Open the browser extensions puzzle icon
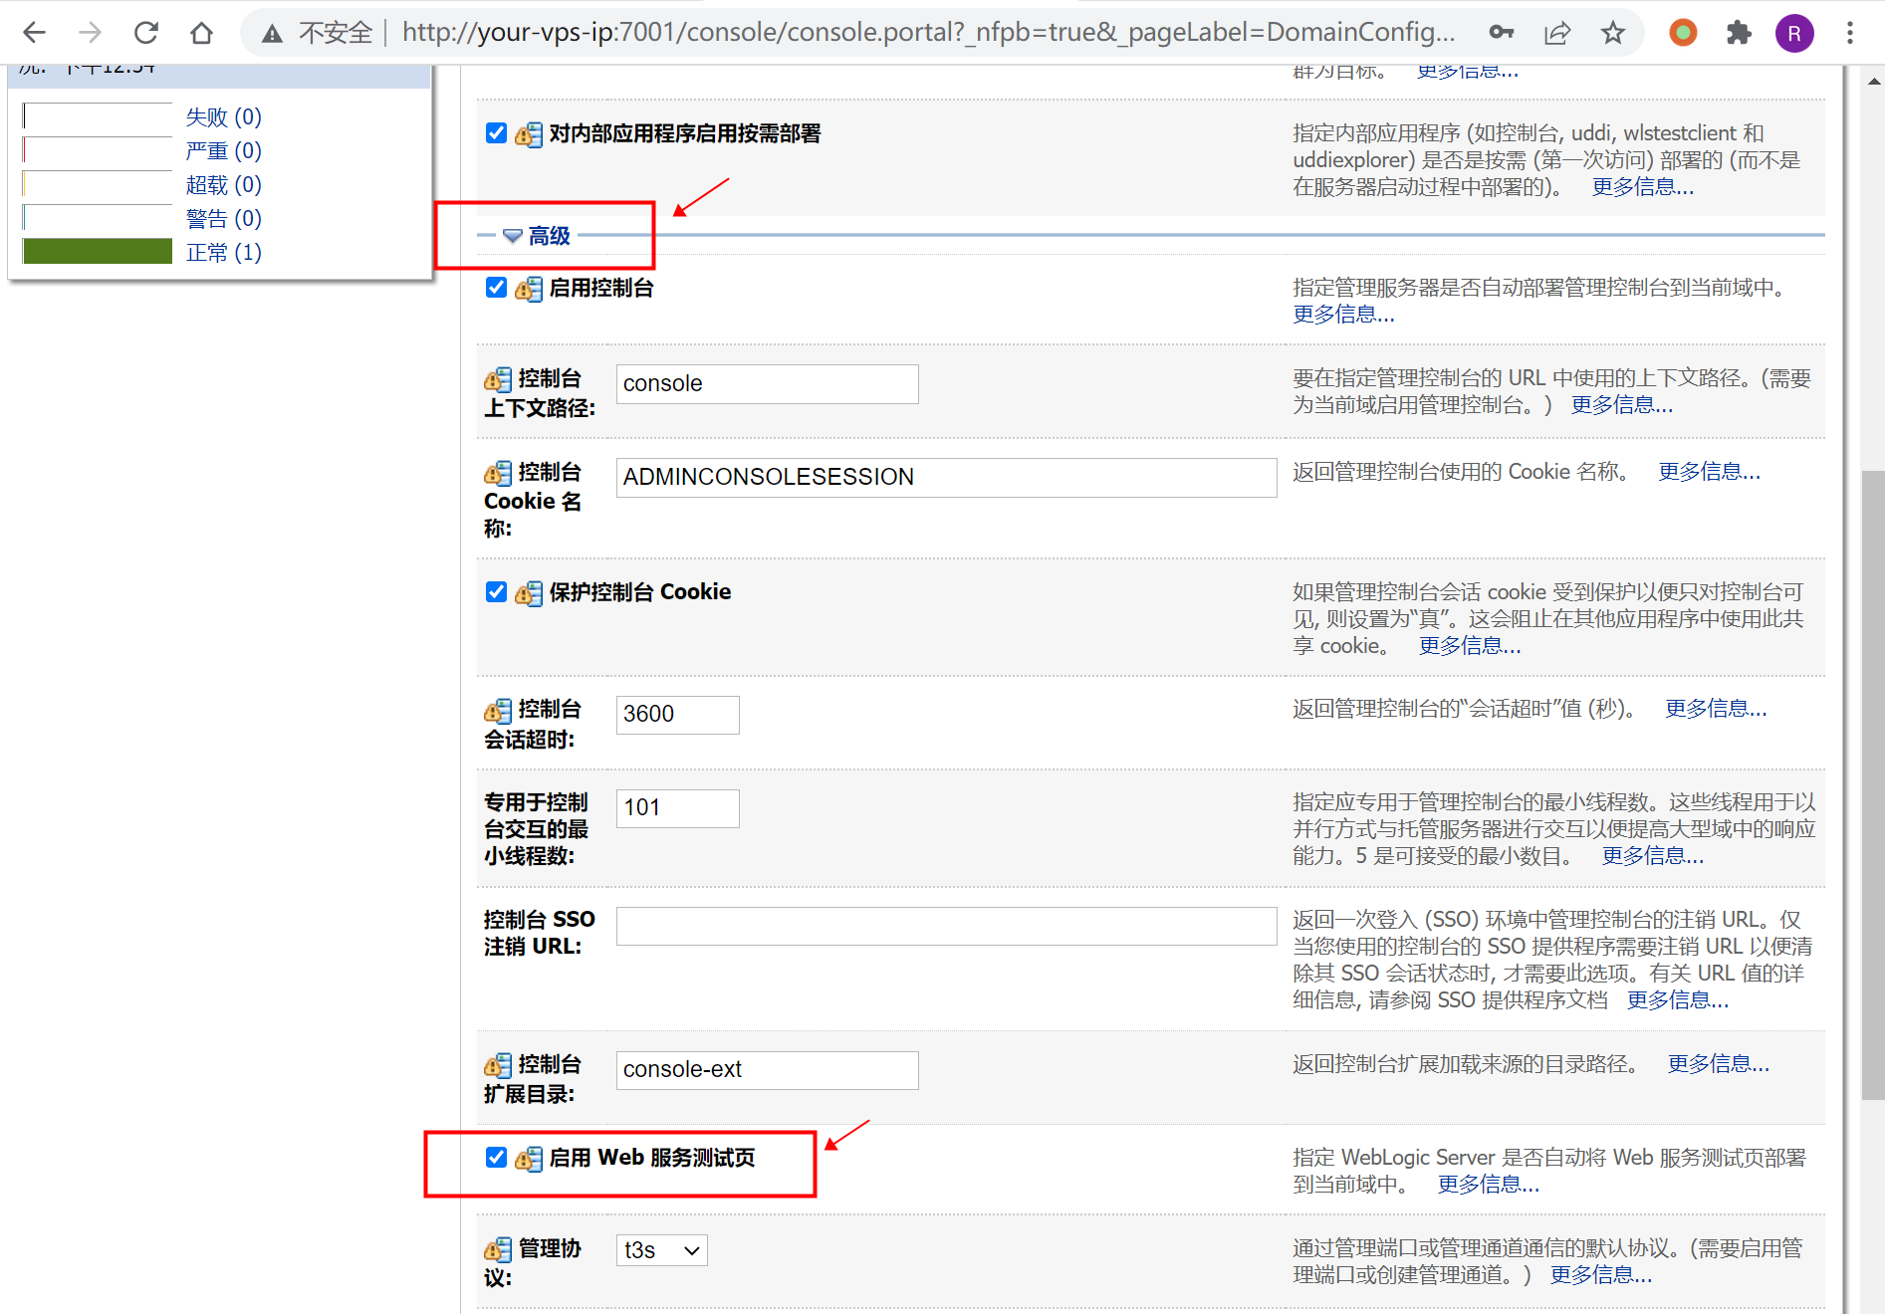This screenshot has height=1314, width=1885. [x=1739, y=33]
